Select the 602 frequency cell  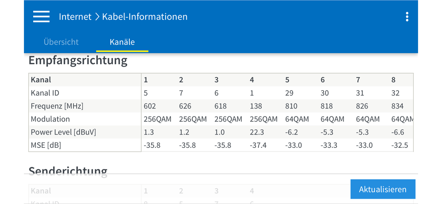[x=150, y=106]
